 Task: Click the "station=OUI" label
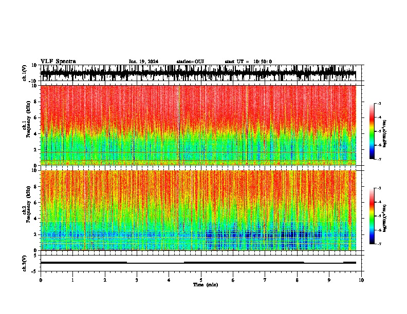(x=190, y=62)
